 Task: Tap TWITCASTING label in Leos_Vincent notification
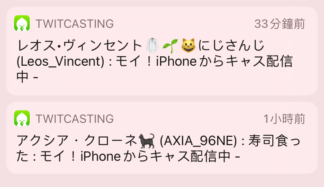click(x=75, y=23)
